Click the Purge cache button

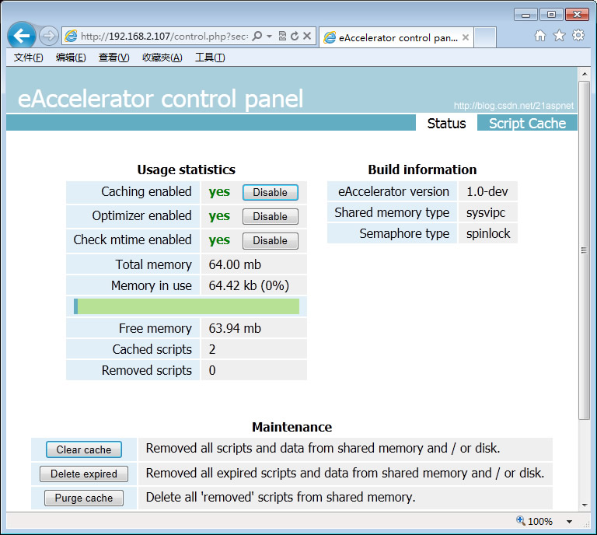point(84,498)
